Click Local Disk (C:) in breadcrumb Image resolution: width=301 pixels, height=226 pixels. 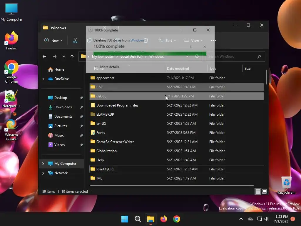point(131,56)
